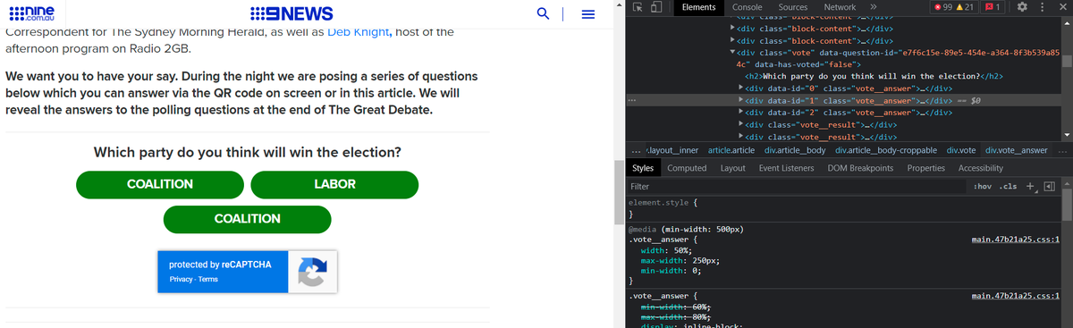Open the Properties sub-tab
1073x328 pixels.
925,168
